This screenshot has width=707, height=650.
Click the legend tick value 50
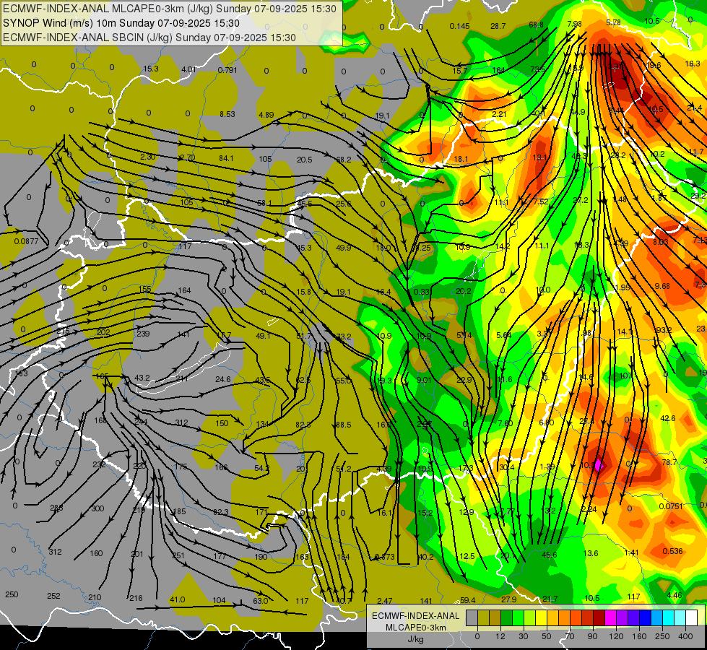[547, 636]
